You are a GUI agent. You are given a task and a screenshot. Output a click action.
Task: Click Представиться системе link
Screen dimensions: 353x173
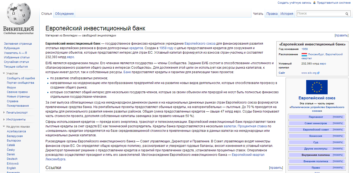coord(334,3)
